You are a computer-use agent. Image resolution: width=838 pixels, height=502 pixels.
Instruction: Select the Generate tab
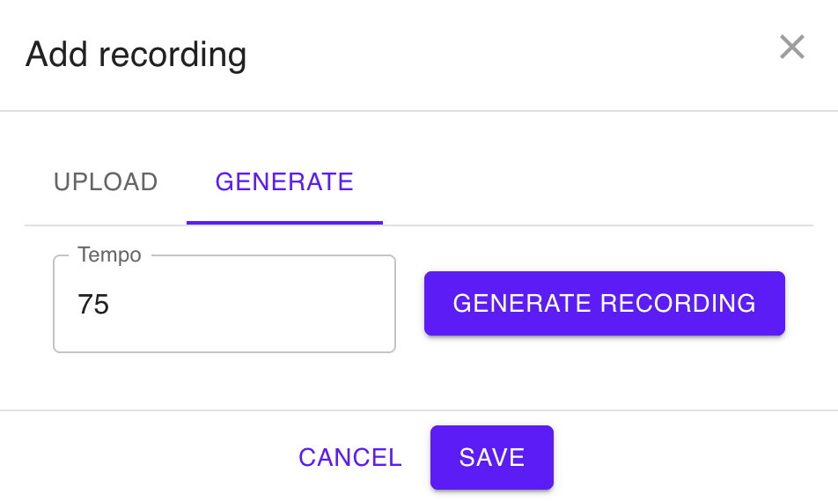point(284,181)
